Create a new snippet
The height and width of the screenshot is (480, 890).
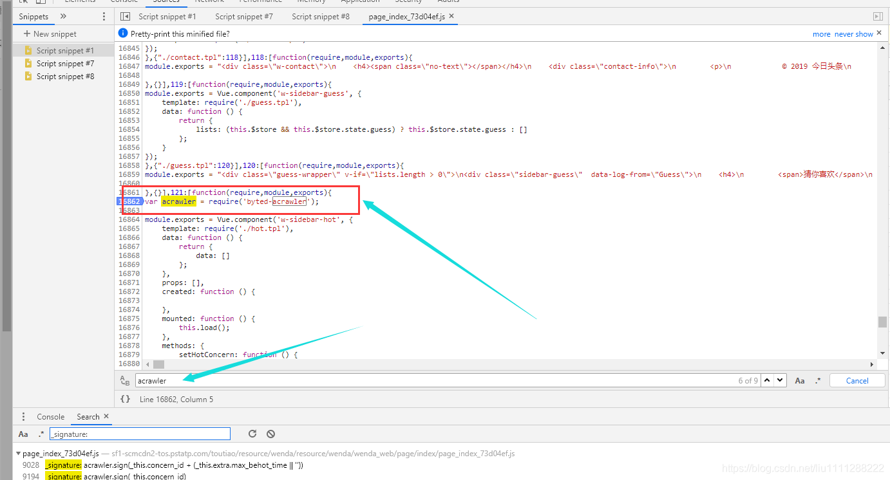[x=50, y=34]
